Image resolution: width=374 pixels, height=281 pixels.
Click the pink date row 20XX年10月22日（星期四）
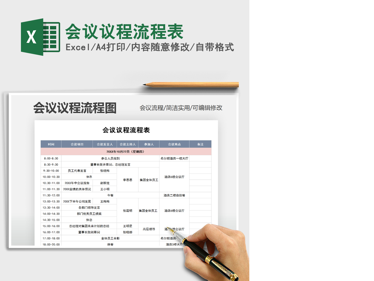tap(126, 152)
